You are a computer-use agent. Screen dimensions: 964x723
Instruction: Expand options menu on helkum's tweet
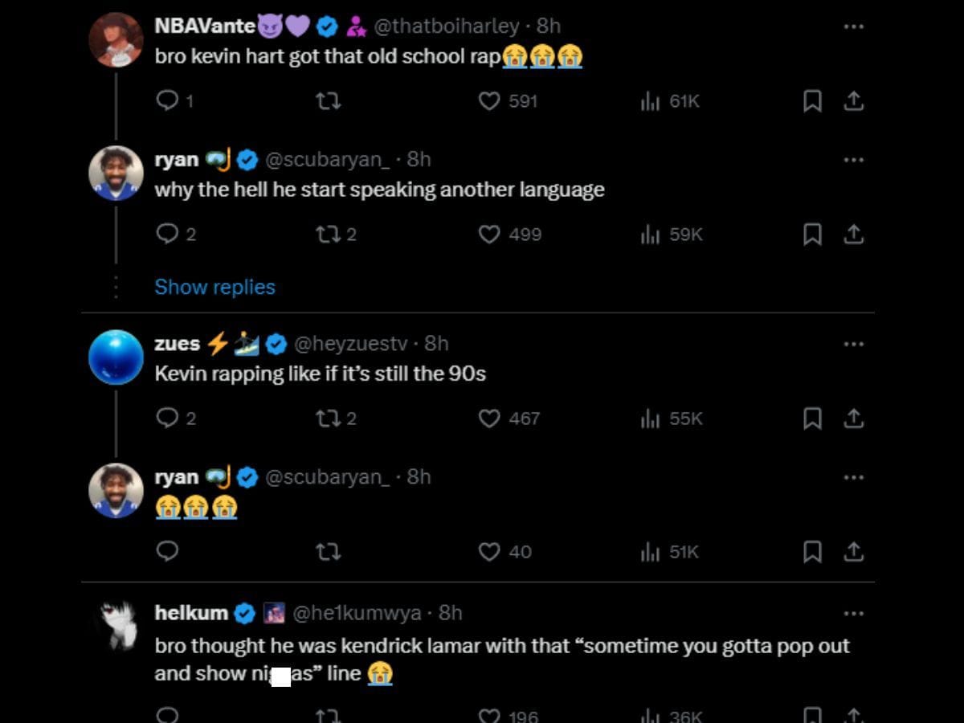pyautogui.click(x=853, y=613)
